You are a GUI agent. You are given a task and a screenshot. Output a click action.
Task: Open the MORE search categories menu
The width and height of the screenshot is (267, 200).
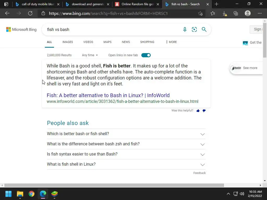click(x=171, y=42)
